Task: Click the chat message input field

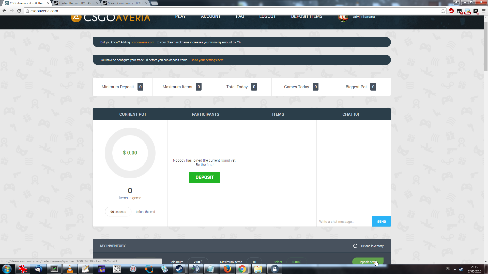Action: point(344,221)
